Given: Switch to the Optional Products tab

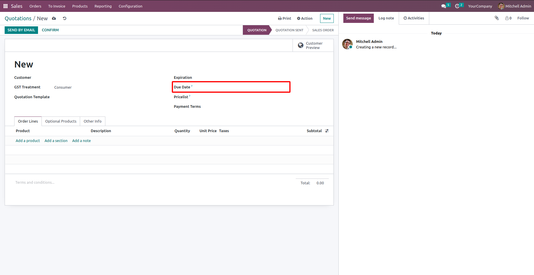Looking at the screenshot, I should (61, 121).
